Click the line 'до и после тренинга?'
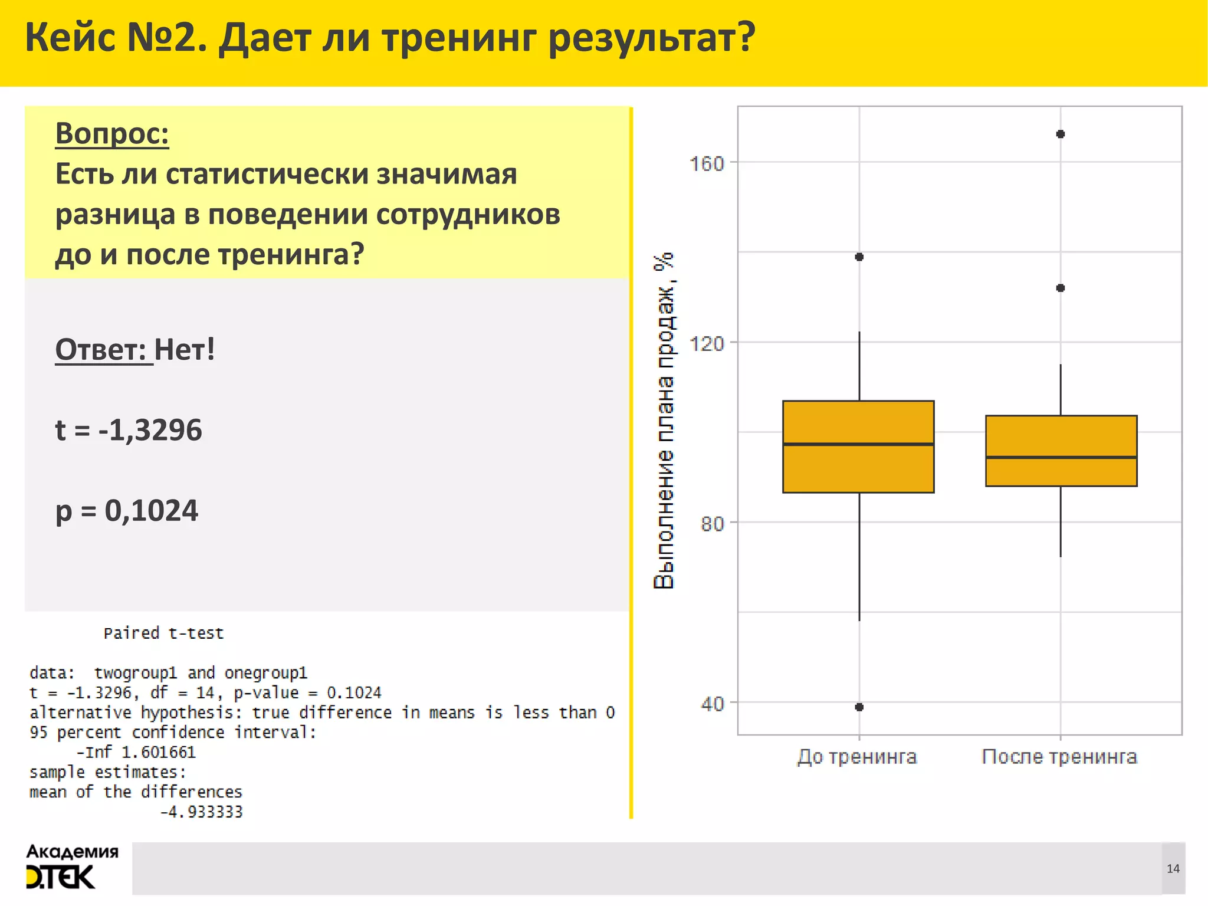 click(x=209, y=254)
